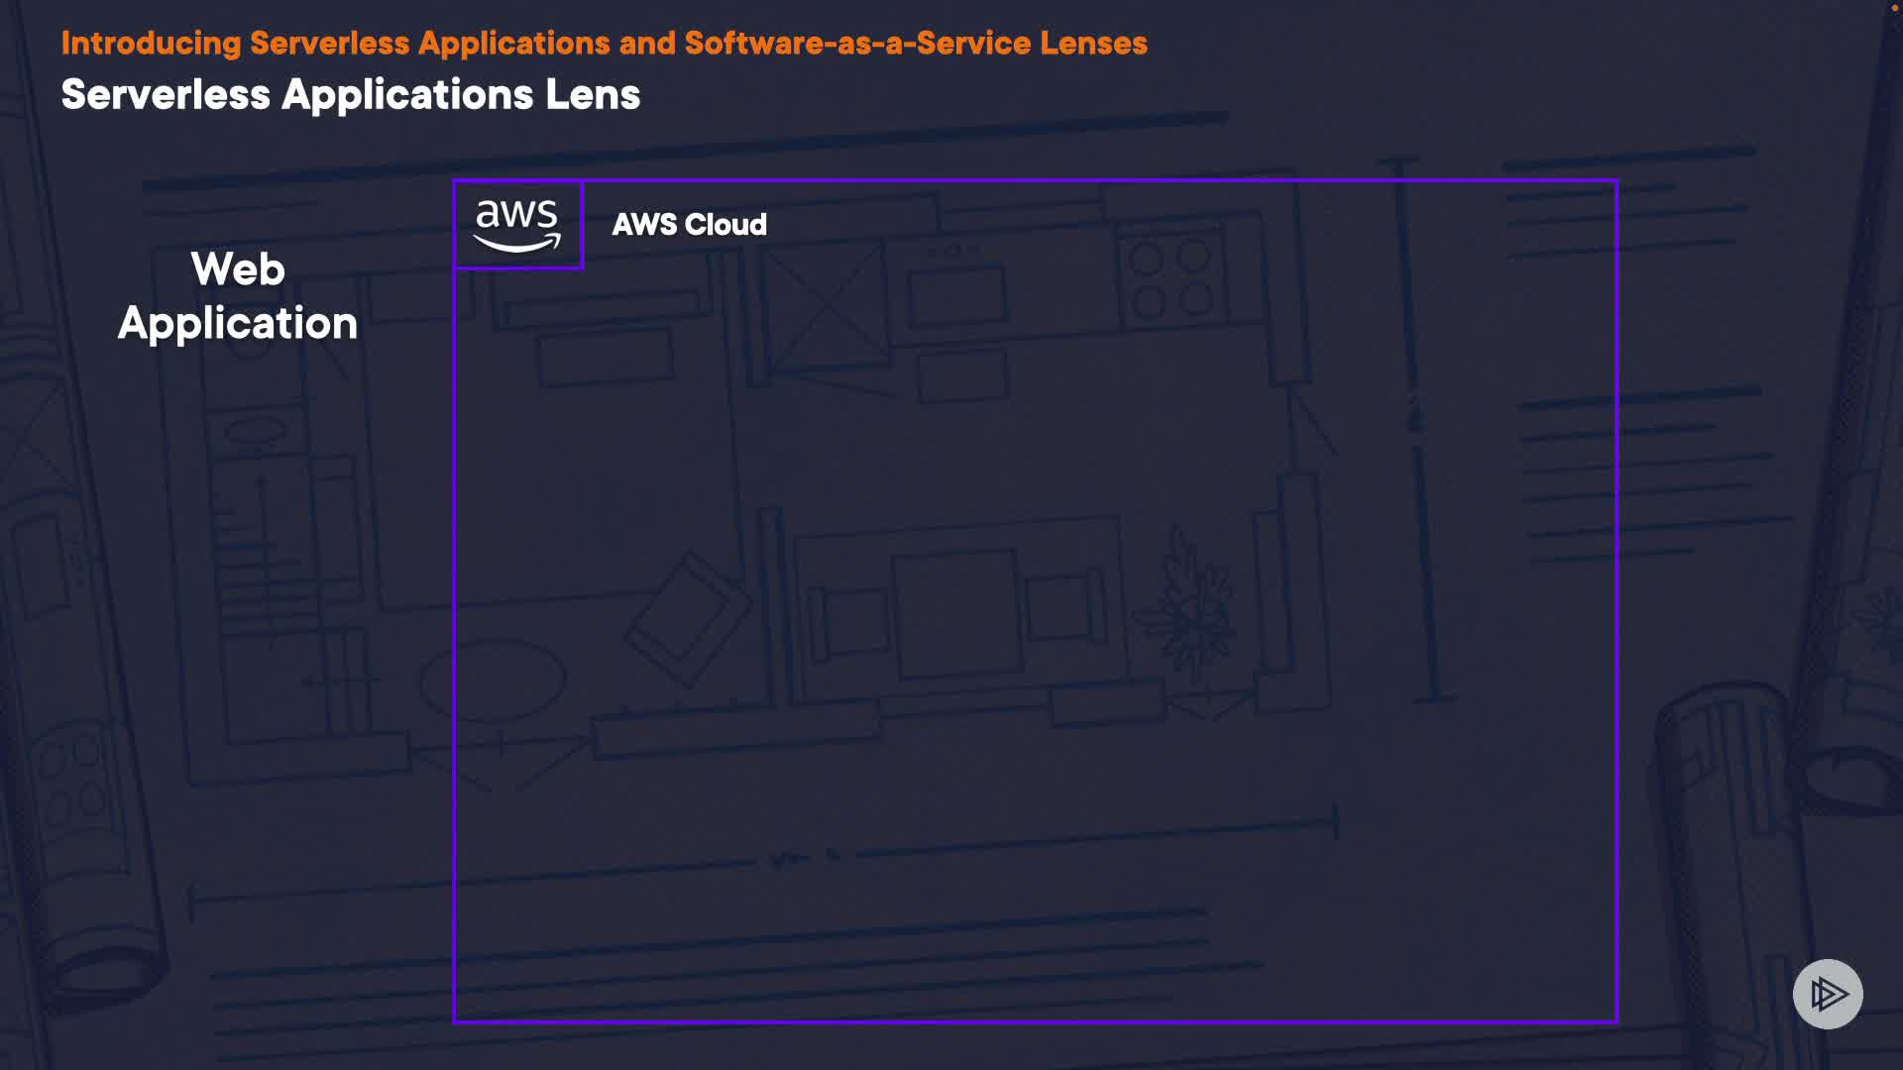Click the four-burner stove sketch inside cloud box
1903x1070 pixels.
pyautogui.click(x=1171, y=277)
